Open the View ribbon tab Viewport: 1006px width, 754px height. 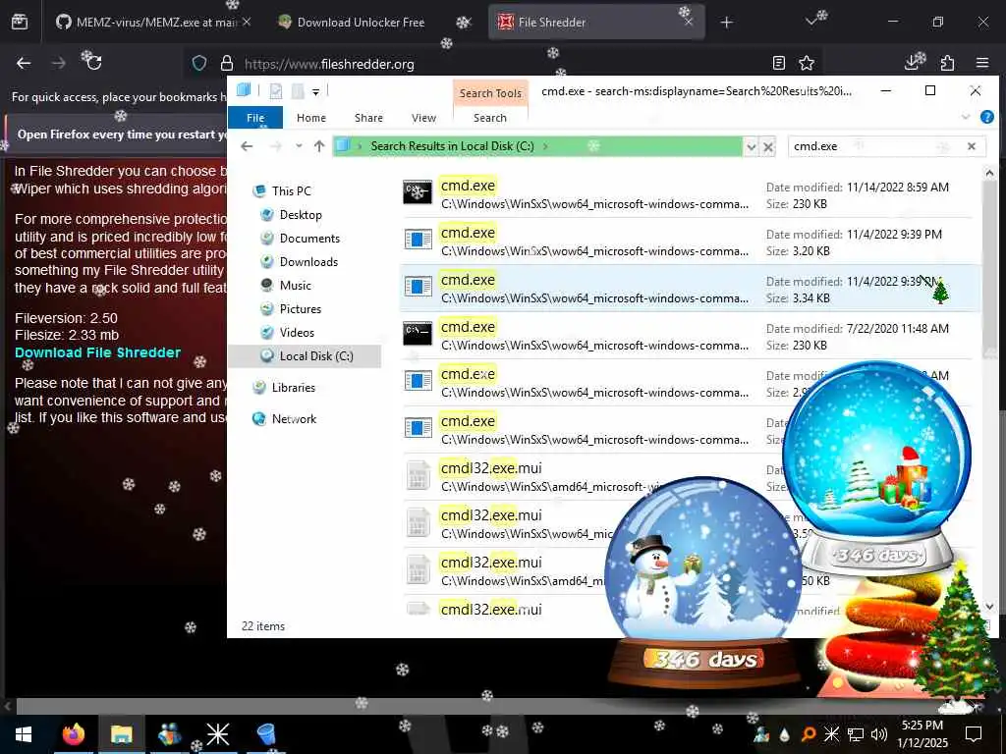click(x=424, y=118)
